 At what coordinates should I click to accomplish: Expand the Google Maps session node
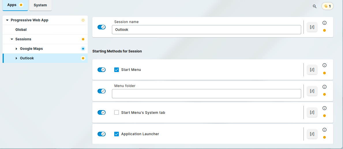point(16,49)
